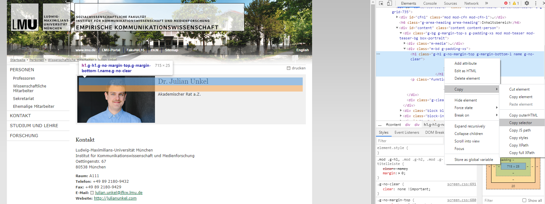Collapse the div id content node

[x=397, y=28]
